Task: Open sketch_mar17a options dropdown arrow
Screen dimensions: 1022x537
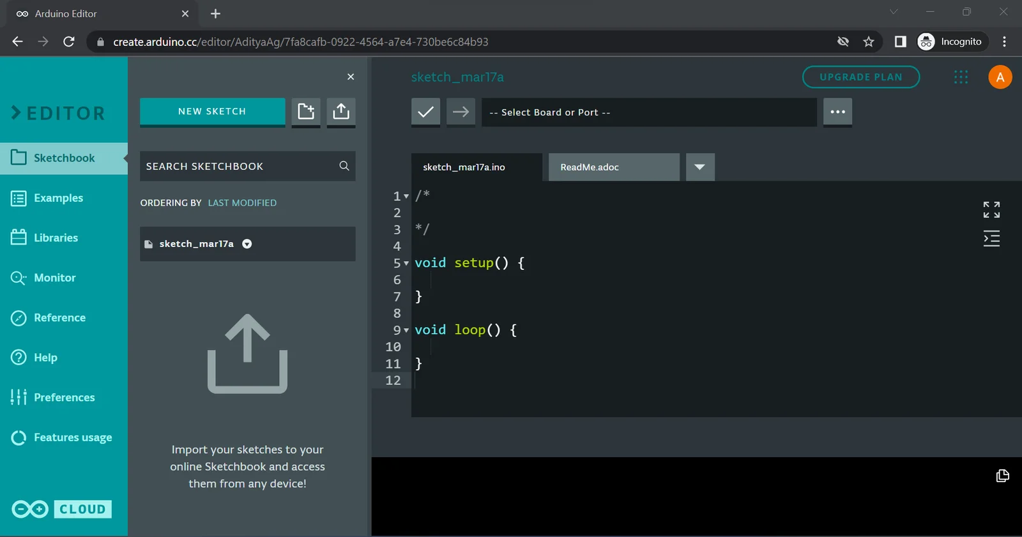Action: tap(247, 244)
